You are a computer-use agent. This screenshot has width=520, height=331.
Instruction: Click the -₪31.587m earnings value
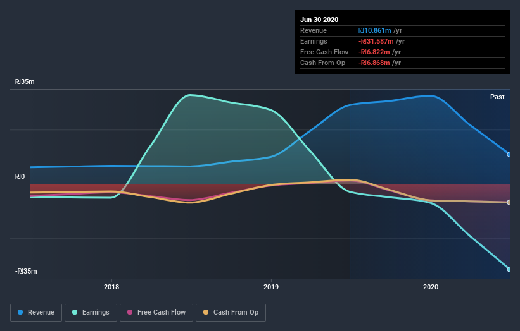[376, 41]
